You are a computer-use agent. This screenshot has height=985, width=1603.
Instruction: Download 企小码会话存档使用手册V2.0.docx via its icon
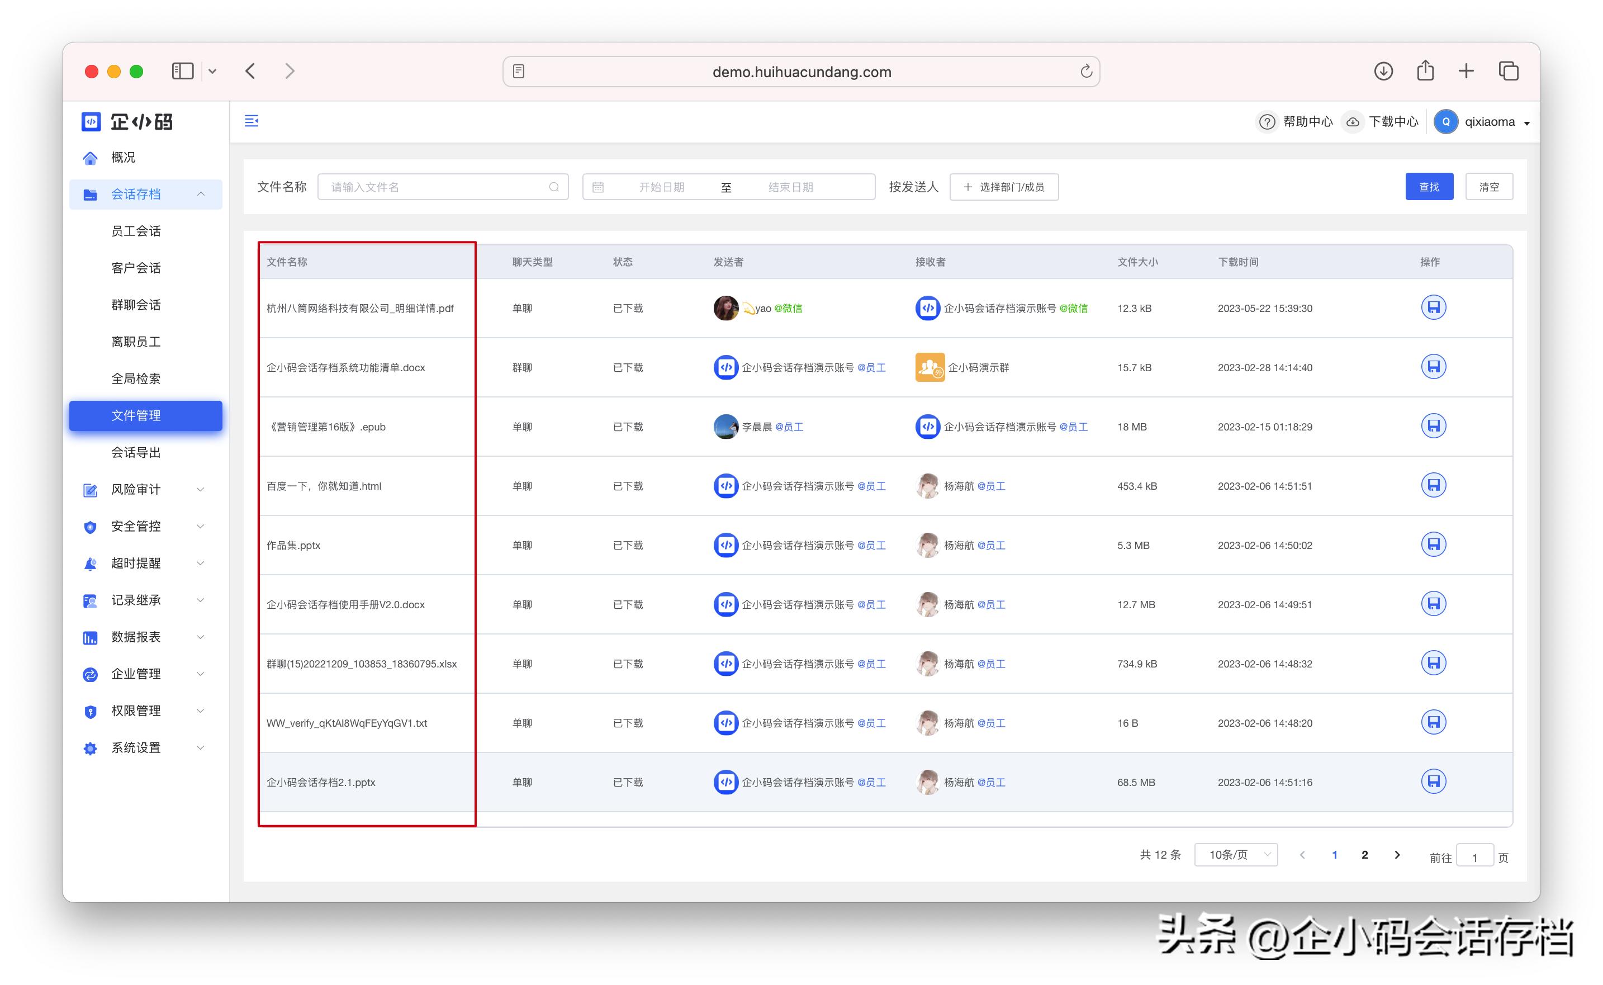pyautogui.click(x=1433, y=604)
